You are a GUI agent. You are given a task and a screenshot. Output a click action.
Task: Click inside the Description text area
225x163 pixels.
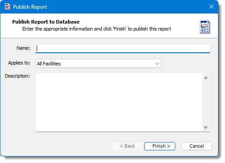(119, 102)
